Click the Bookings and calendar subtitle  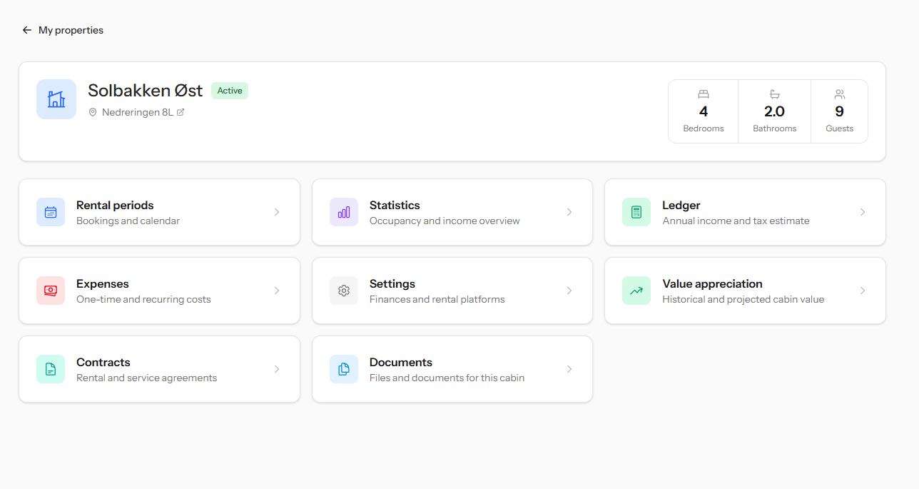pyautogui.click(x=128, y=221)
